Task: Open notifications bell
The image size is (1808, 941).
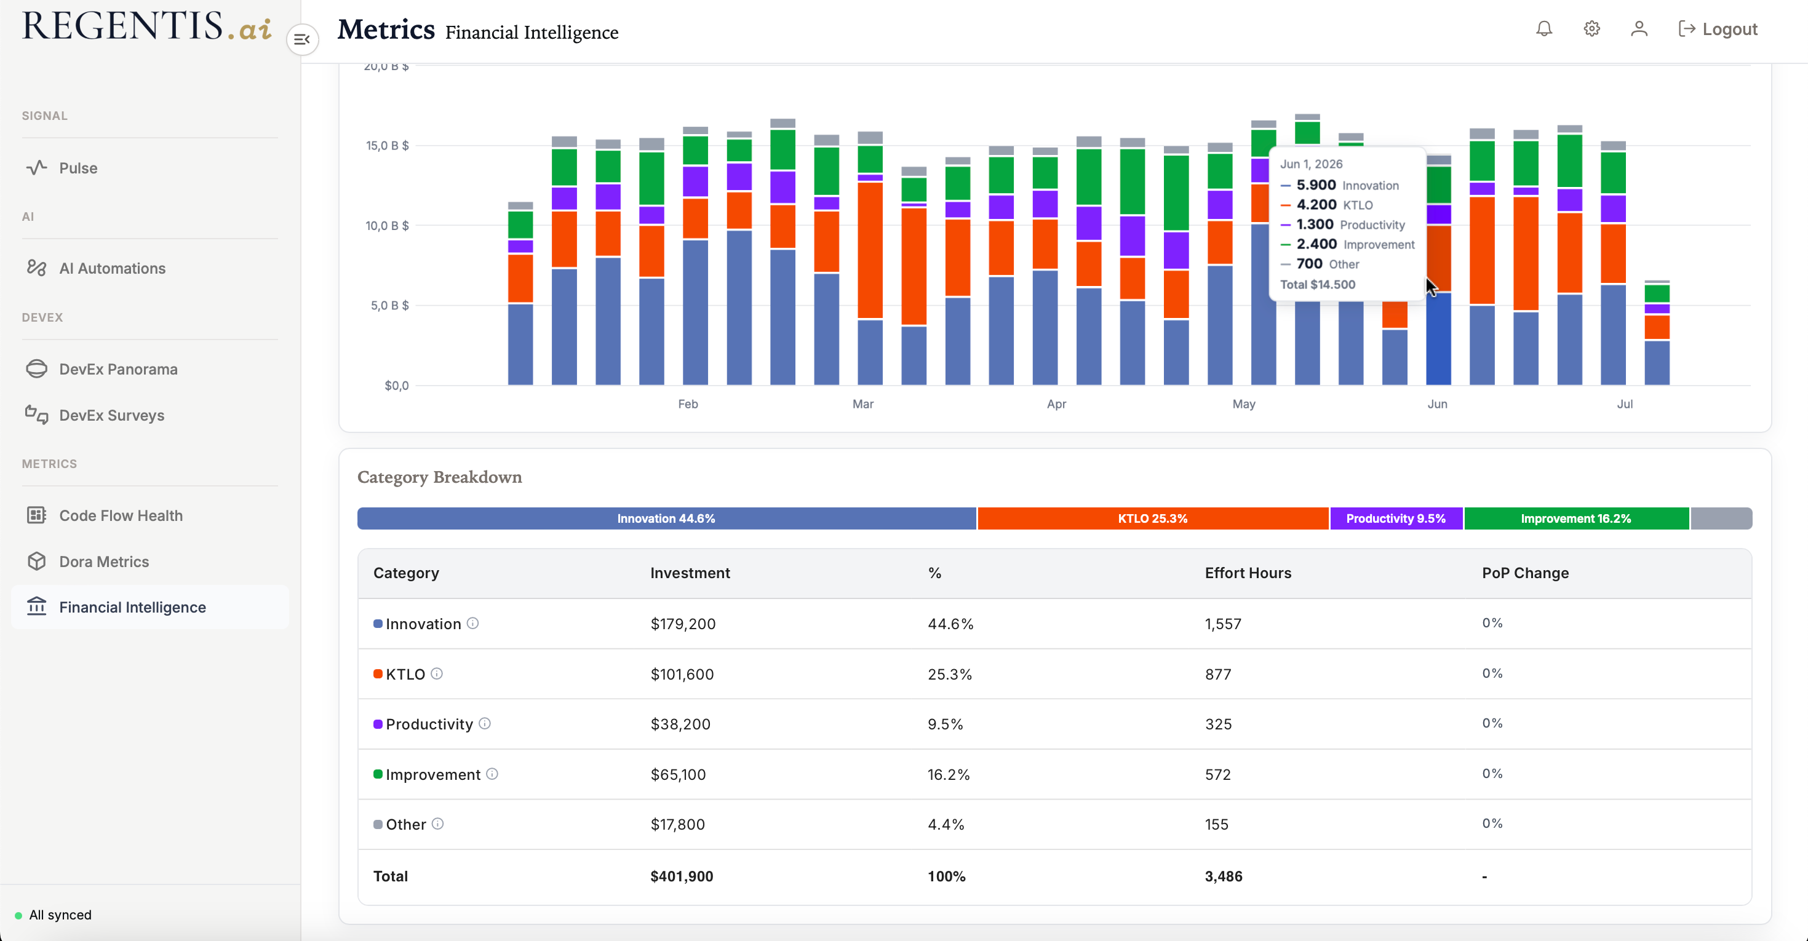Action: [x=1543, y=29]
